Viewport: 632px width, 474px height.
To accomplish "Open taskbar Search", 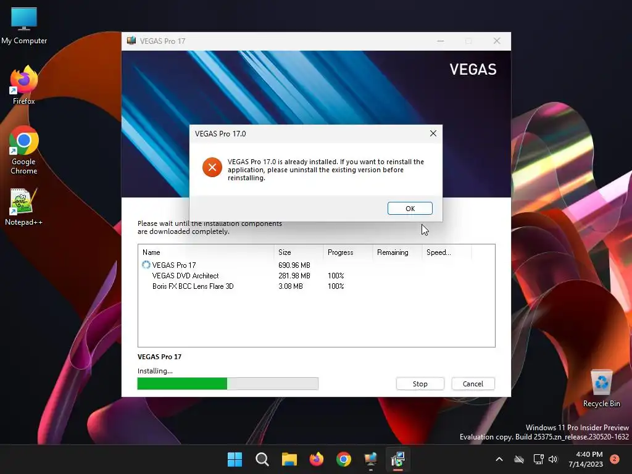I will 262,459.
